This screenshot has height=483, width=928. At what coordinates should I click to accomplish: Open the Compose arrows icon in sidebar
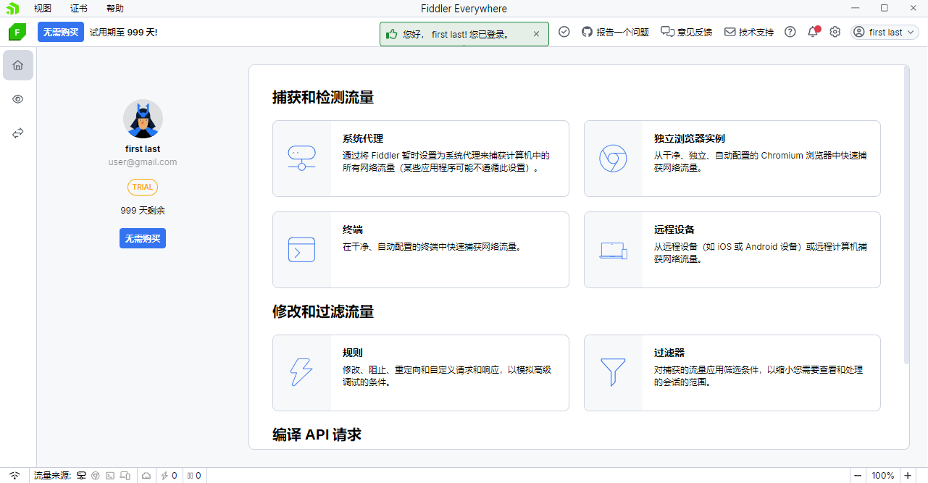(18, 133)
